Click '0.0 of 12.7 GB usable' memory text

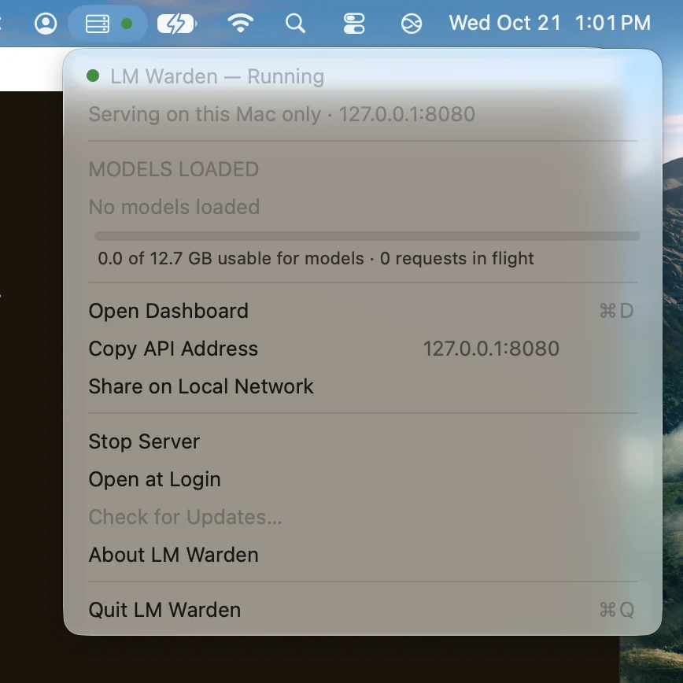(316, 259)
